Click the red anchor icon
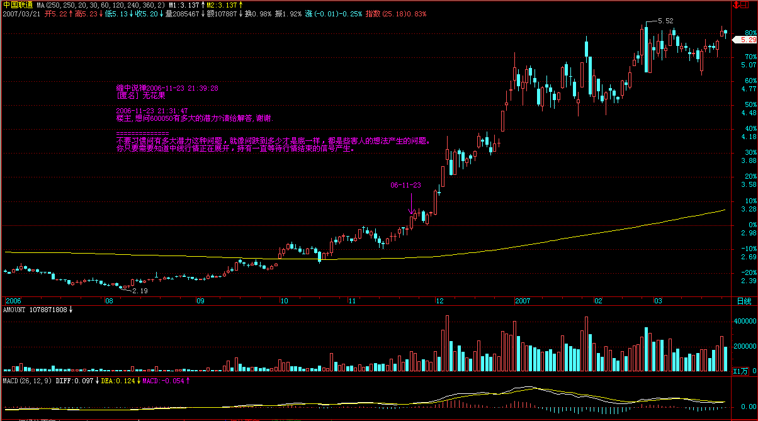This screenshot has width=758, height=421. tap(735, 5)
